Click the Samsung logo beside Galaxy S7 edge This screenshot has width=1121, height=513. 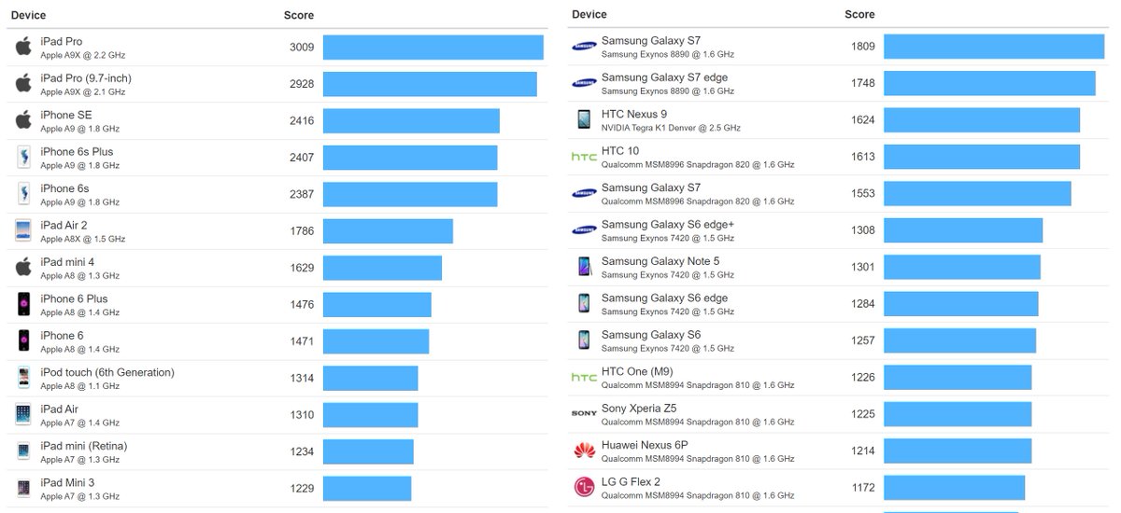tap(585, 83)
